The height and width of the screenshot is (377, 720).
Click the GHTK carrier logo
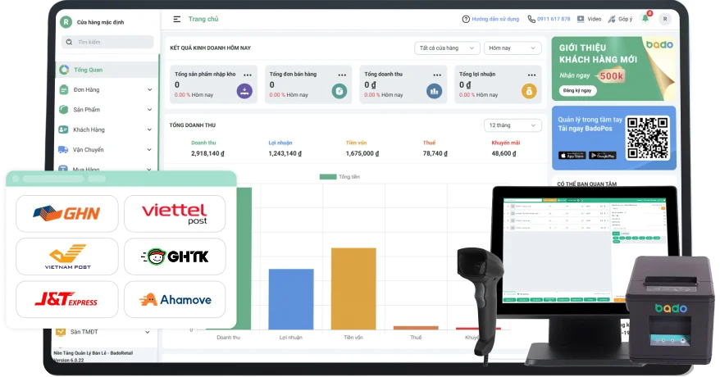tap(175, 257)
